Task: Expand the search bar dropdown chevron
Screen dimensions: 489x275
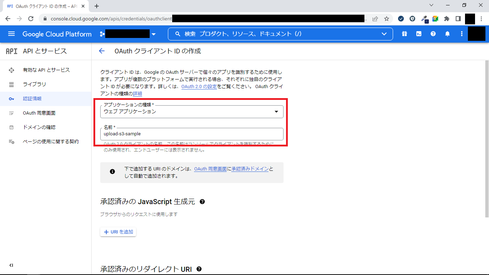Action: tap(384, 34)
